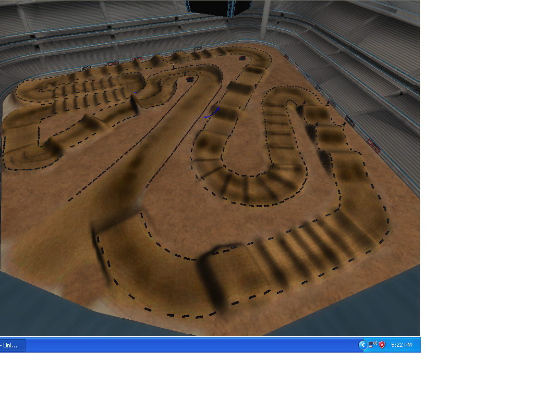This screenshot has width=534, height=400.
Task: Expand hidden system tray icons arrow
Action: click(x=362, y=345)
